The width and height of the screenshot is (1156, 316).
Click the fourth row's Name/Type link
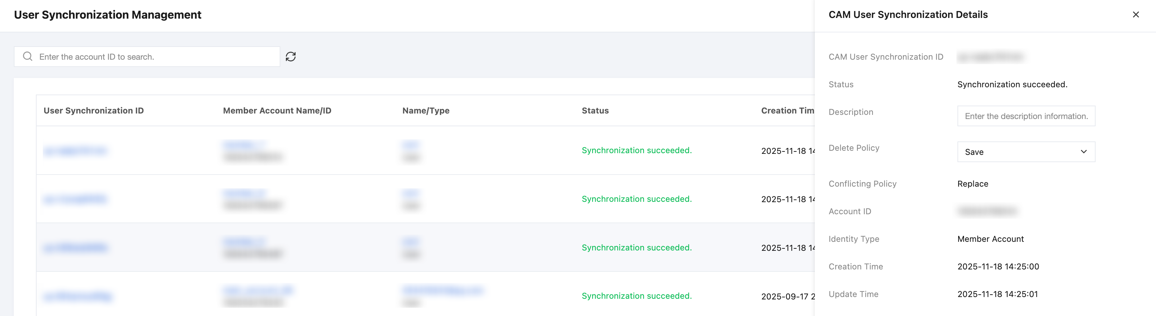(442, 290)
